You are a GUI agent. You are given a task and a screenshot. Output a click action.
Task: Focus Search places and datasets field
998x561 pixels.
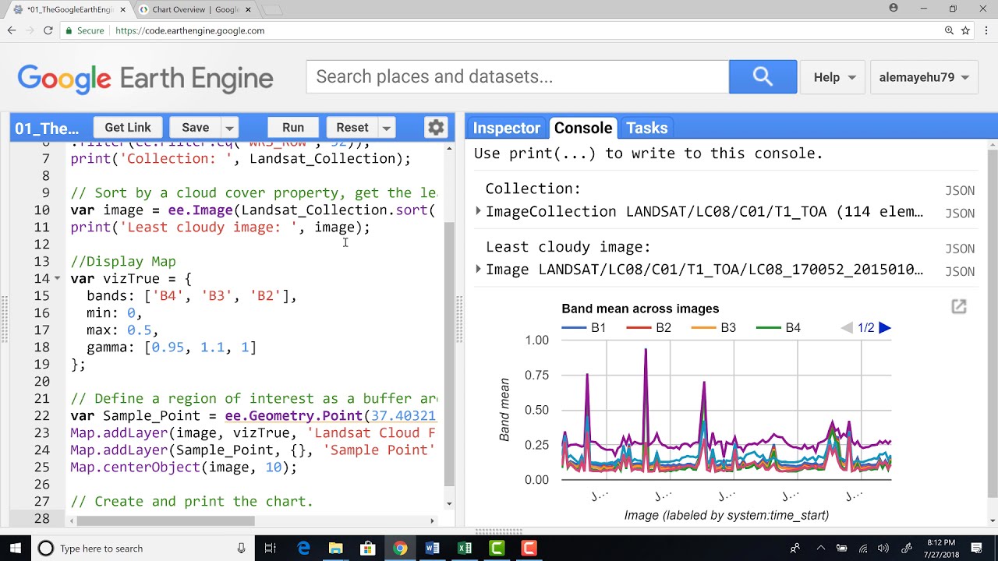pos(518,77)
